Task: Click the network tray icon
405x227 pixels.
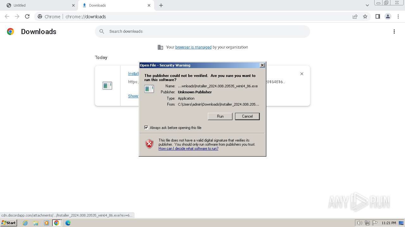Action: coord(367,223)
